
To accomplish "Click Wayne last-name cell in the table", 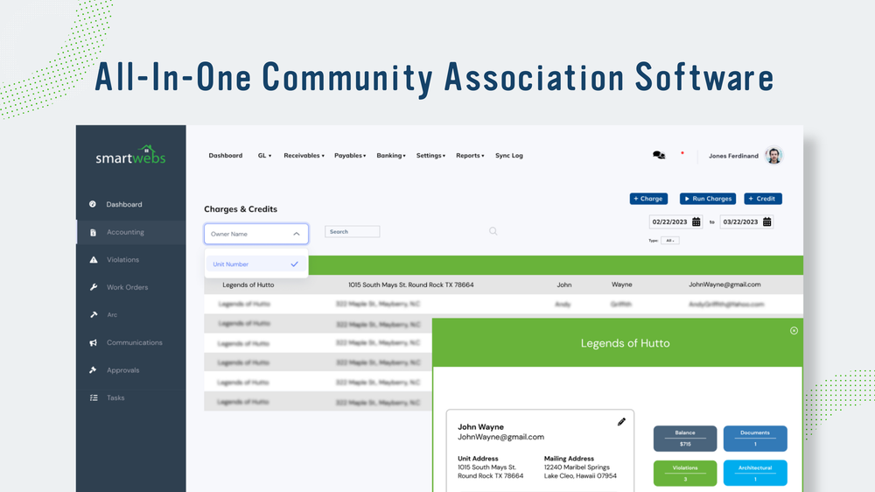I will [x=621, y=285].
